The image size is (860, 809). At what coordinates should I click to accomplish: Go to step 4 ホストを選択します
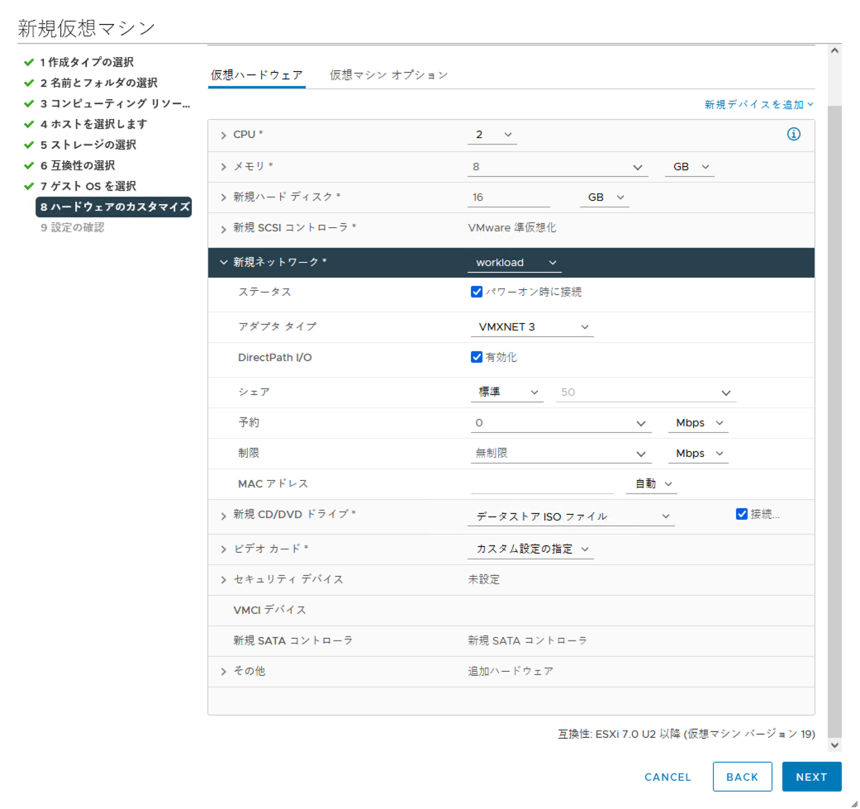coord(94,125)
